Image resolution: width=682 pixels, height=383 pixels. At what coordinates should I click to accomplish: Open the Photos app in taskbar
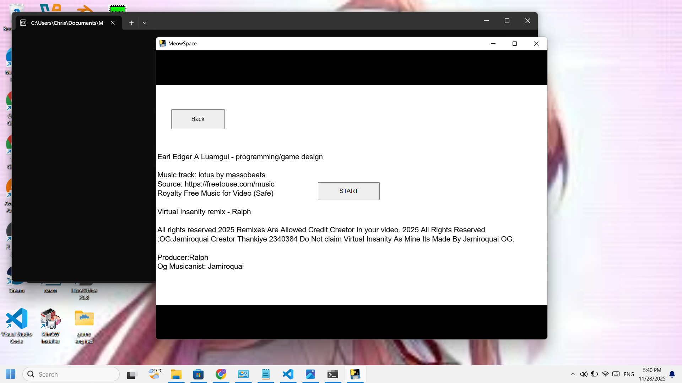[310, 374]
